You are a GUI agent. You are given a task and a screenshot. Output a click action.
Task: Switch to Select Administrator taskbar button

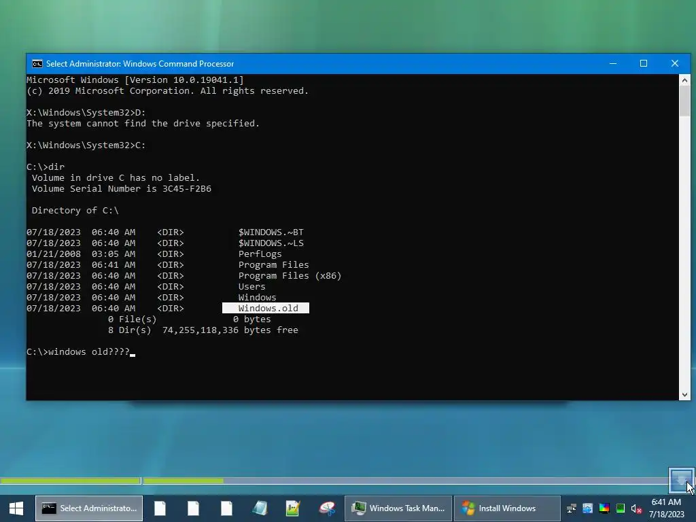click(x=89, y=508)
